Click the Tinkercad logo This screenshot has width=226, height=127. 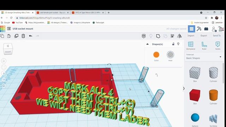[2, 29]
